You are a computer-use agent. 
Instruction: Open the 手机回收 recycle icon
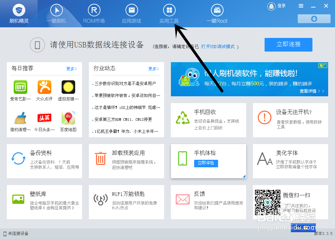click(x=183, y=118)
